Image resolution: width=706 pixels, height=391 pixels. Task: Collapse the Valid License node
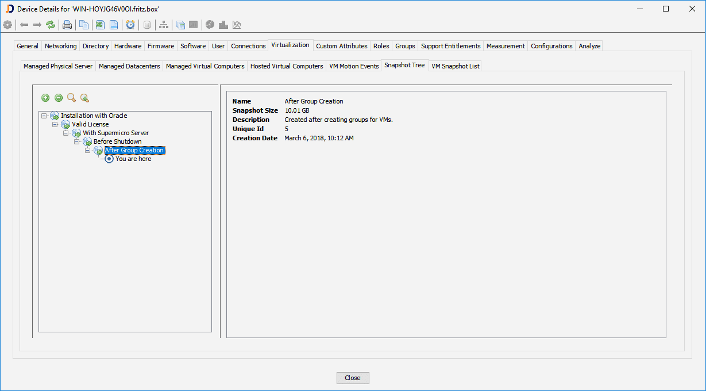pos(54,124)
